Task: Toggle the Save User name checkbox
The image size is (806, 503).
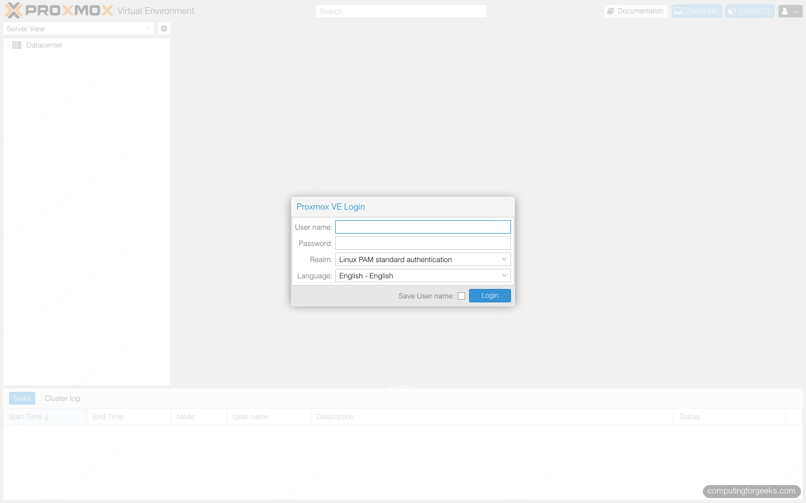Action: click(x=461, y=296)
